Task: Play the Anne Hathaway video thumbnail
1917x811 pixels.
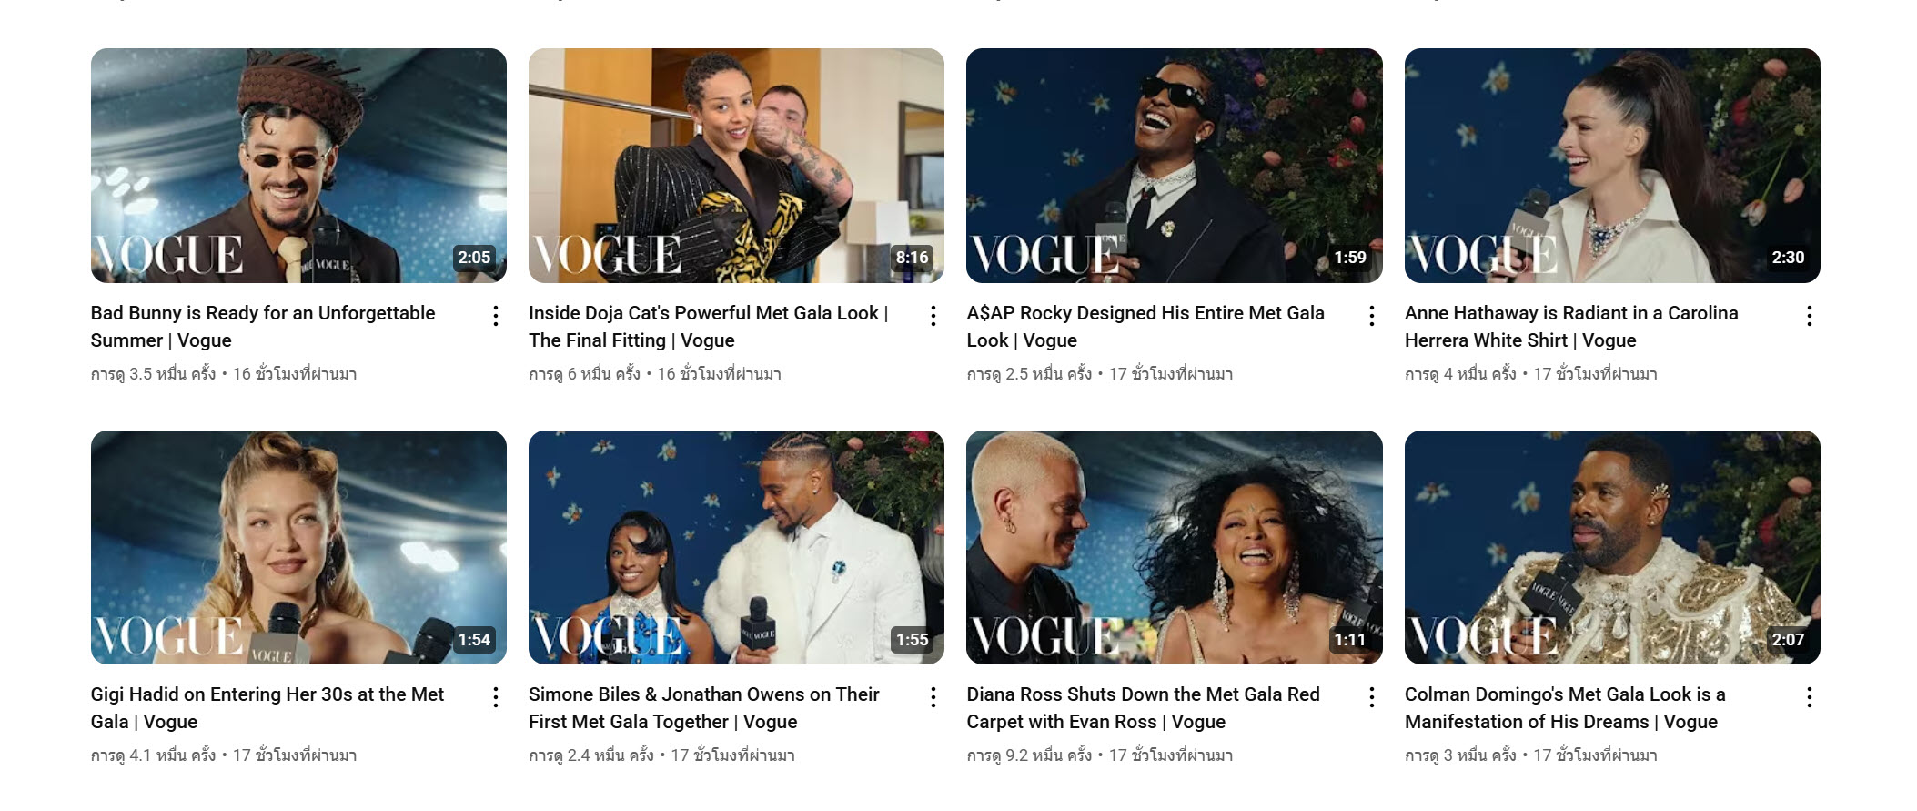Action: click(x=1612, y=166)
